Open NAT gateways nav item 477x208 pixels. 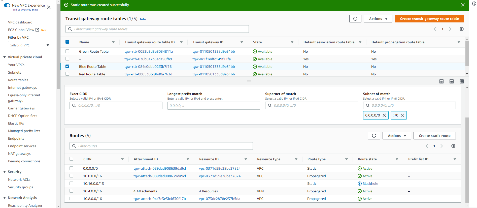coord(19,154)
